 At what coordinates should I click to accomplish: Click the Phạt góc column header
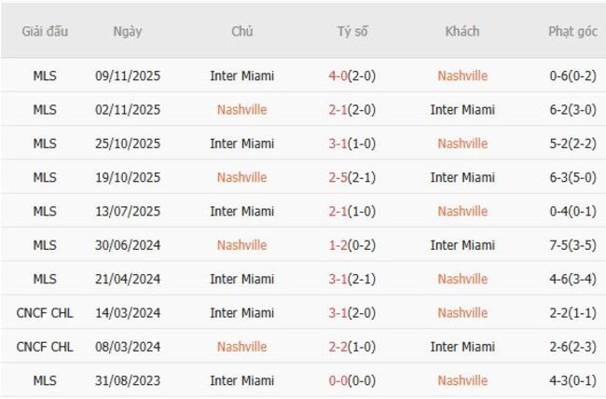tap(572, 32)
